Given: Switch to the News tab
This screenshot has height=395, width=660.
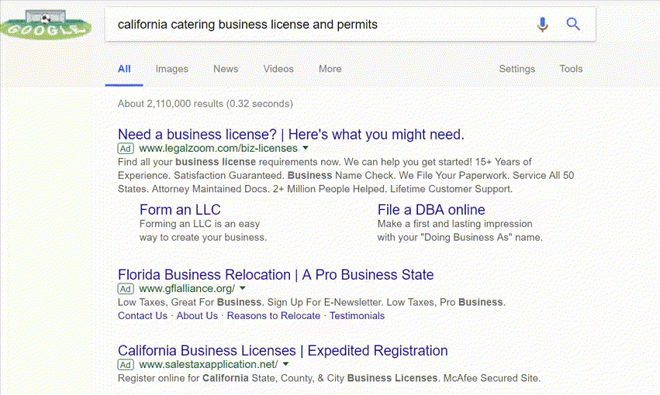Looking at the screenshot, I should [x=226, y=69].
